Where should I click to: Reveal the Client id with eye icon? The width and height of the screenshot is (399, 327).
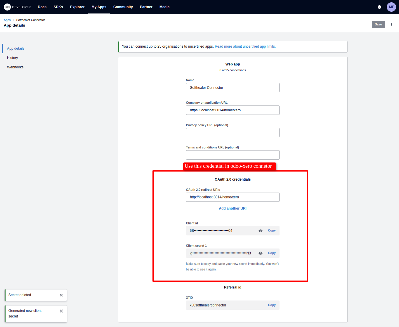[261, 231]
